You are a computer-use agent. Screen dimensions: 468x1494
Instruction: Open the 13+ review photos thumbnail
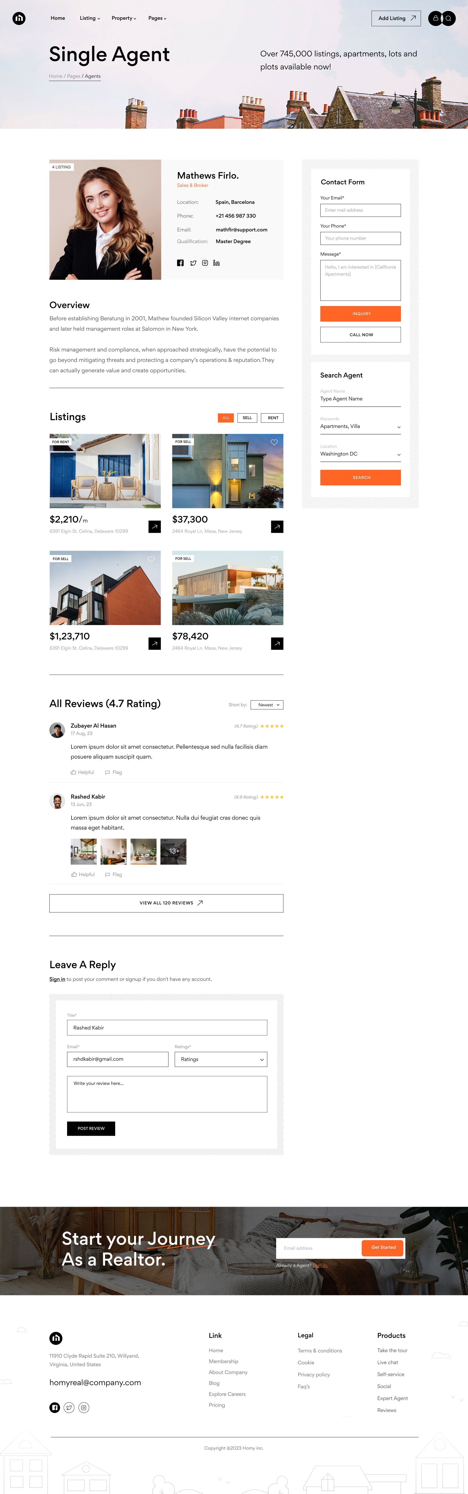click(x=173, y=852)
